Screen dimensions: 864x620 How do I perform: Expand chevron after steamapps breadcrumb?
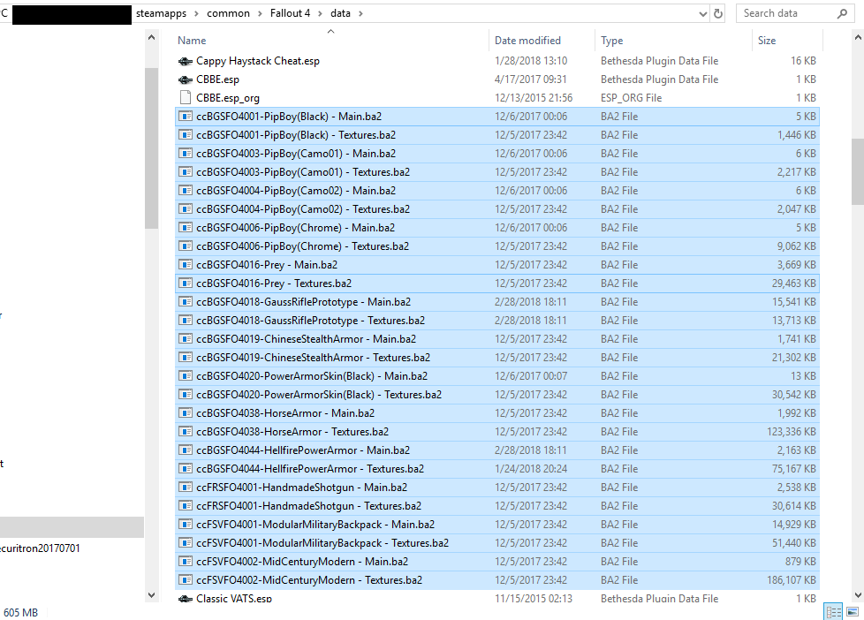pos(196,14)
